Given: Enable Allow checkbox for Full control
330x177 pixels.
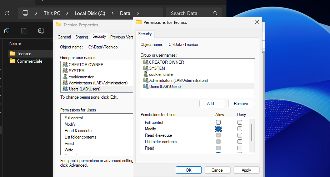Looking at the screenshot, I should [x=218, y=123].
